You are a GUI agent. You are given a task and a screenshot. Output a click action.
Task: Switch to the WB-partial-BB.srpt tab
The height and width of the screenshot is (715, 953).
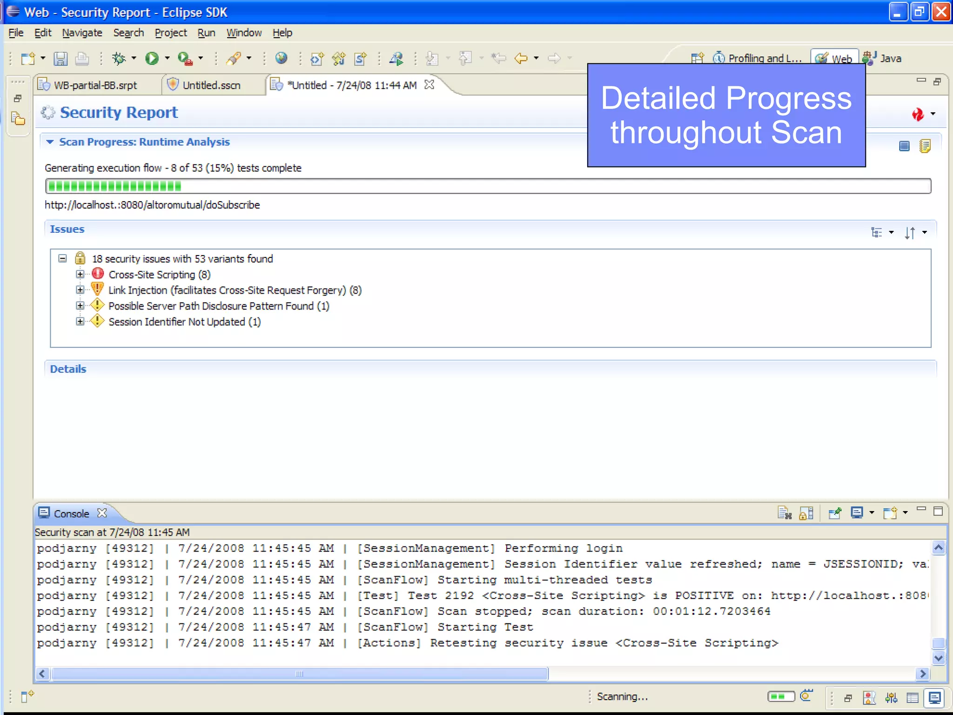click(x=95, y=85)
